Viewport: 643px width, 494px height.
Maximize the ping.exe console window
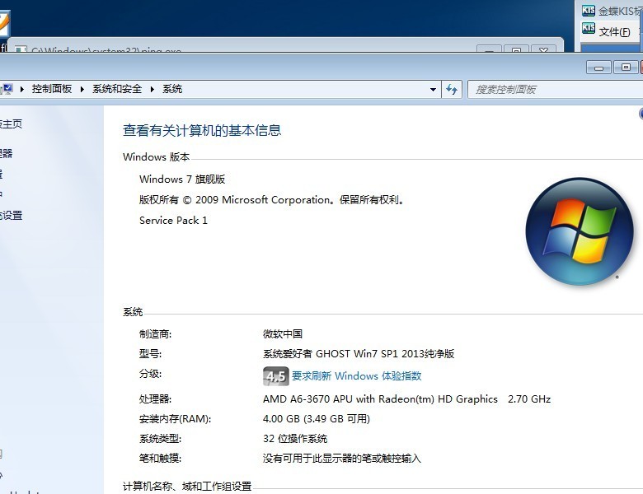516,49
